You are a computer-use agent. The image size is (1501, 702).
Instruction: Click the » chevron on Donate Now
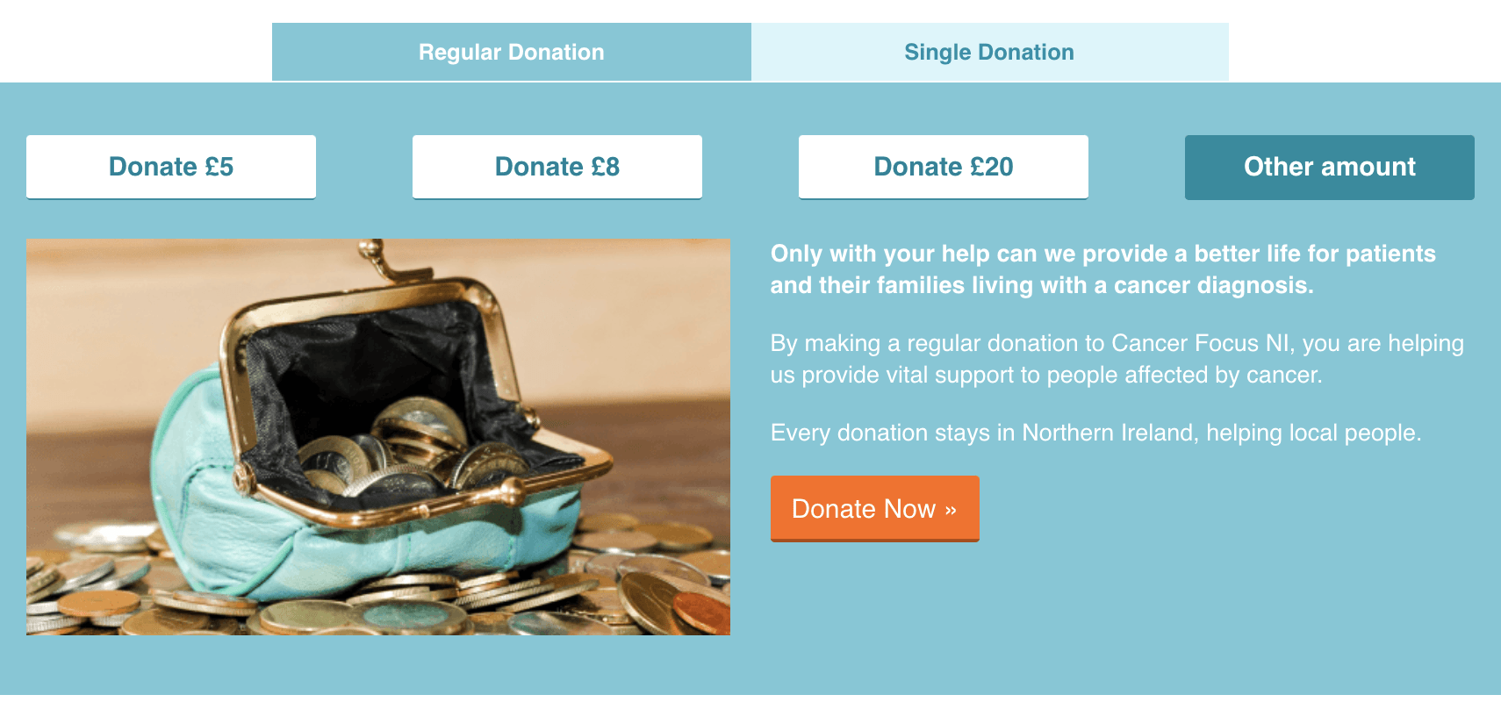click(x=951, y=510)
